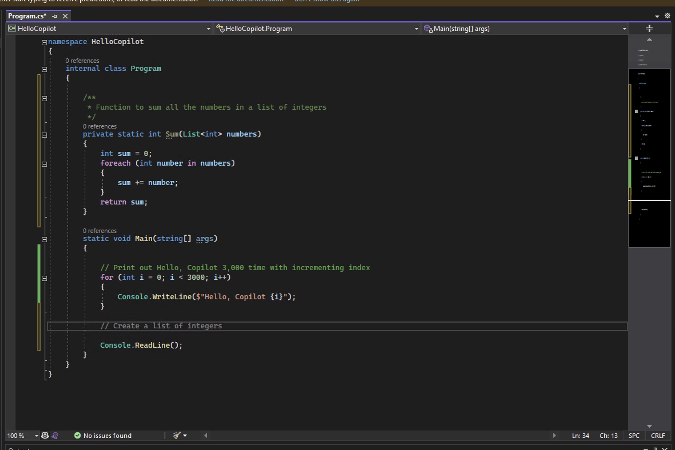The width and height of the screenshot is (675, 450).
Task: Click the horizontal scrollbar left arrow
Action: click(206, 435)
